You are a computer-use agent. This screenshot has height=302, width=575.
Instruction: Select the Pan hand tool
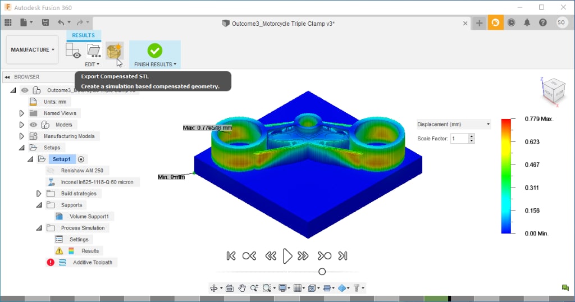(242, 288)
